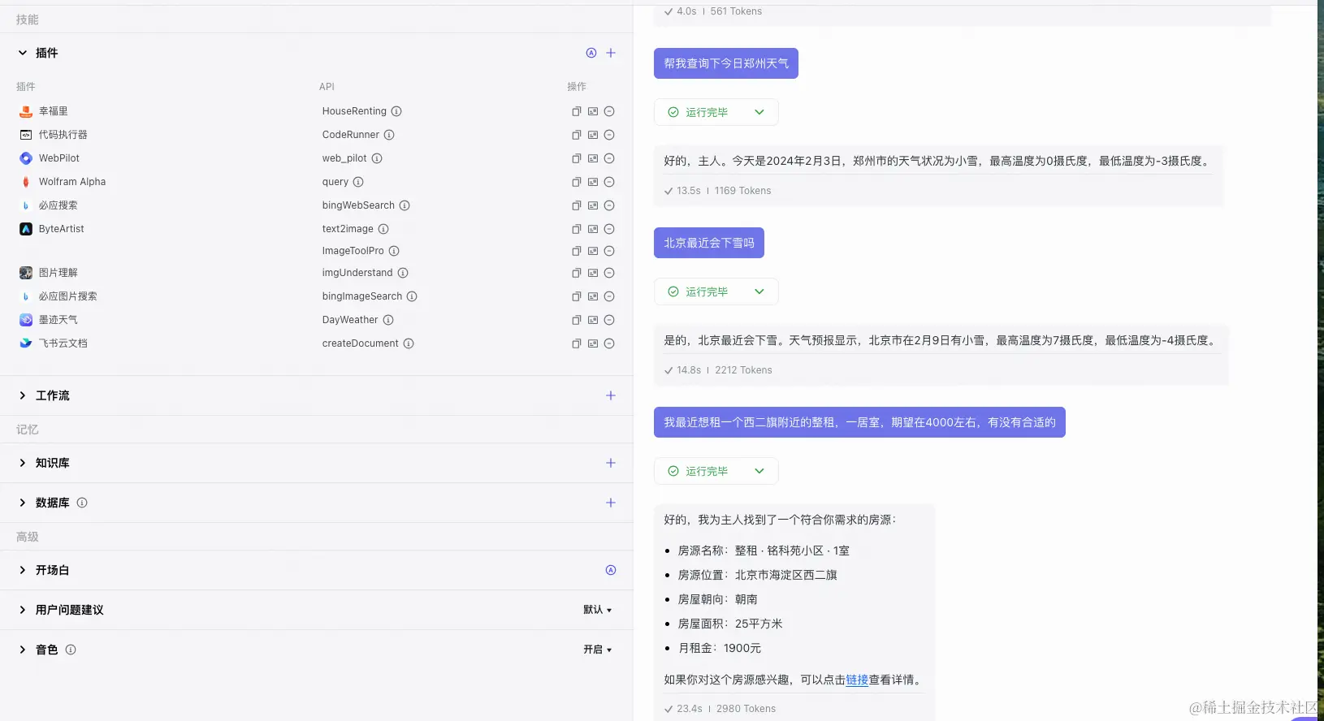Add a new workflow with the plus icon

(x=611, y=395)
